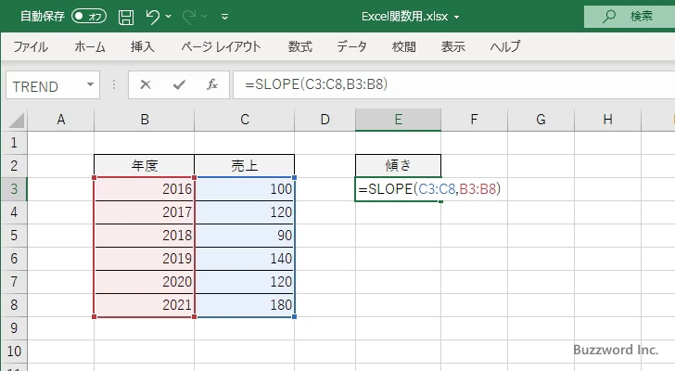This screenshot has height=371, width=675.
Task: Toggle the AutoSave switch
Action: coord(89,17)
